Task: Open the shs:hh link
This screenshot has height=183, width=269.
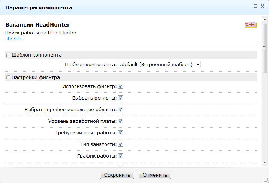Action: [13, 38]
